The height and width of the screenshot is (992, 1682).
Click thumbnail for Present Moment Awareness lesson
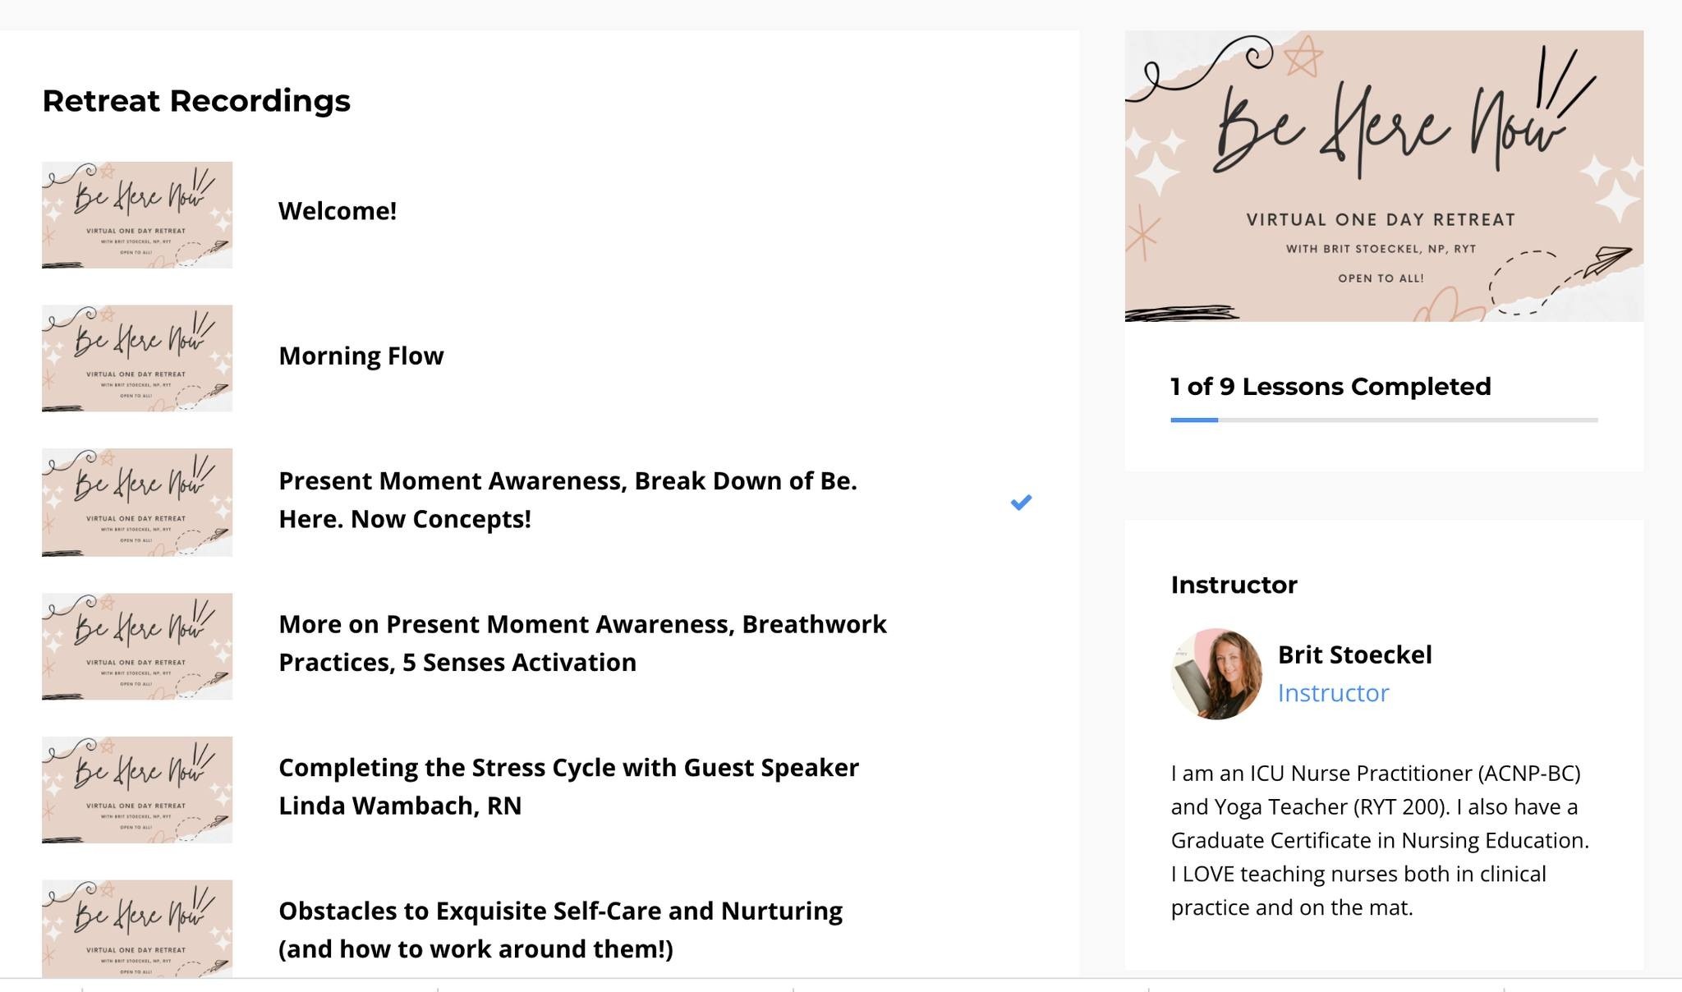137,502
